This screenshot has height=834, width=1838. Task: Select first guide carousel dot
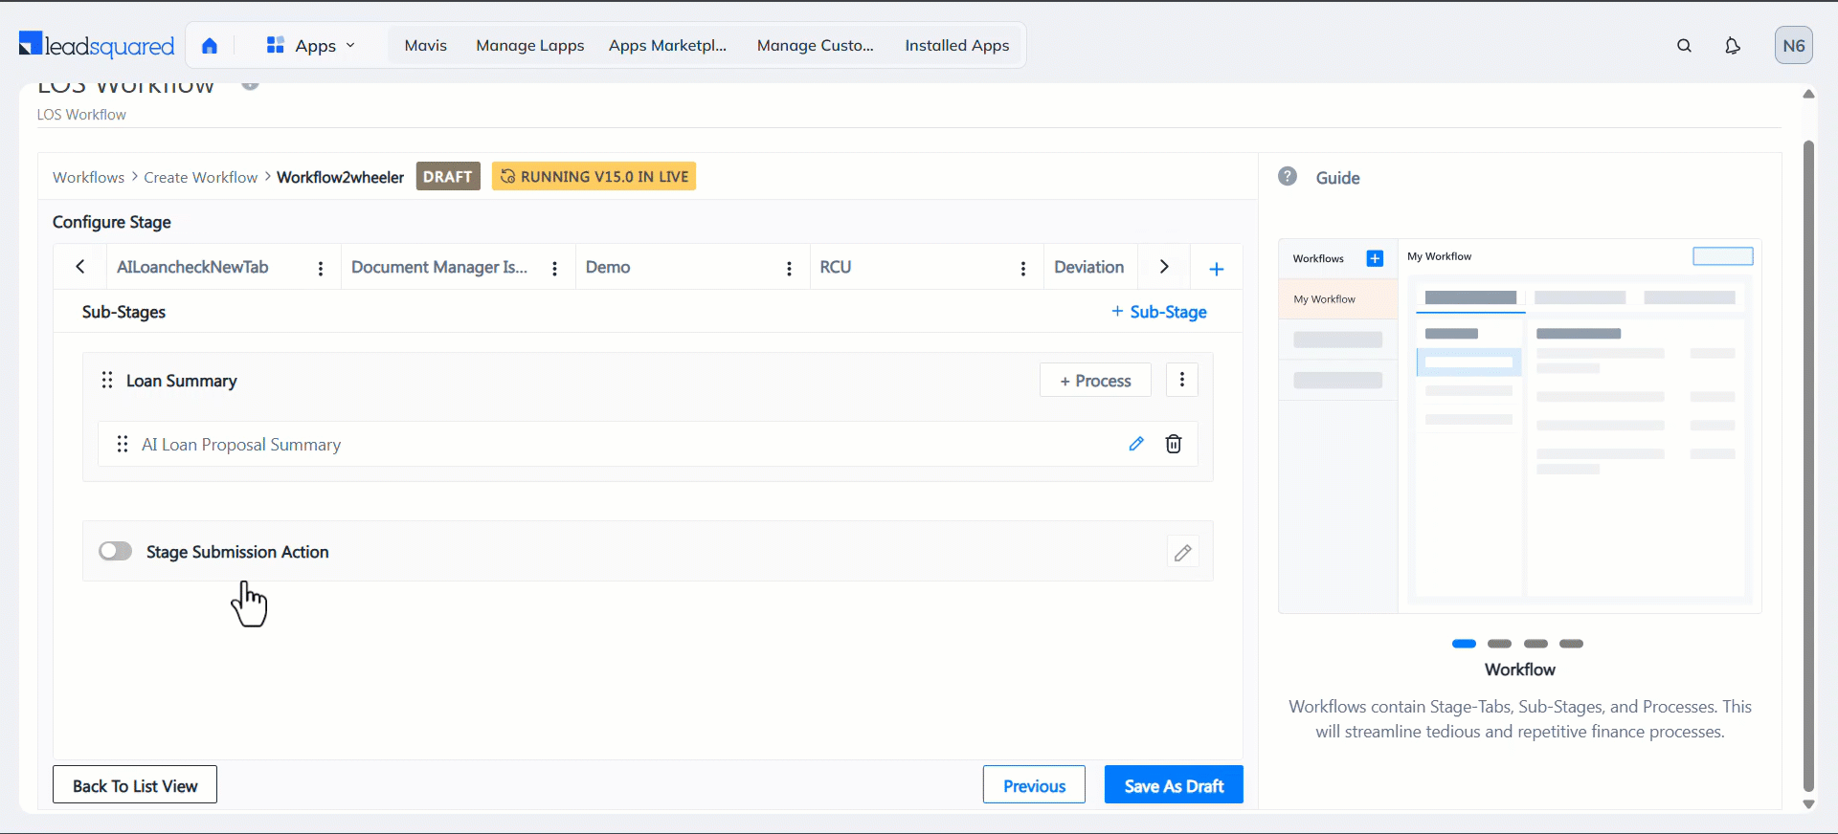[x=1464, y=644]
